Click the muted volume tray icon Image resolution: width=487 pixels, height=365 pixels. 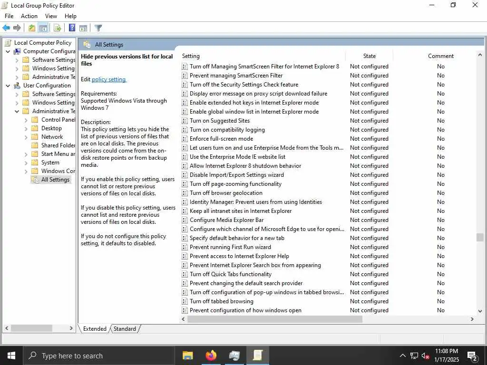426,356
